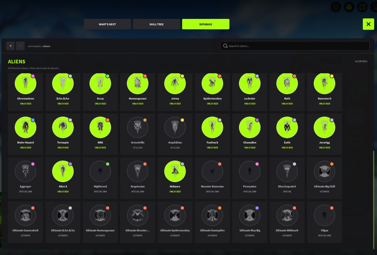Open the Shocksquatch special card
377x255 pixels.
click(287, 178)
